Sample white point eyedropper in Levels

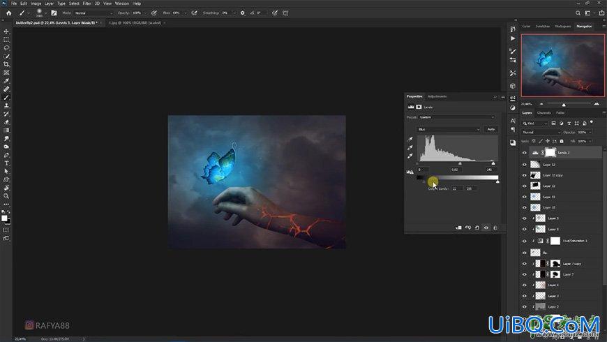point(410,156)
